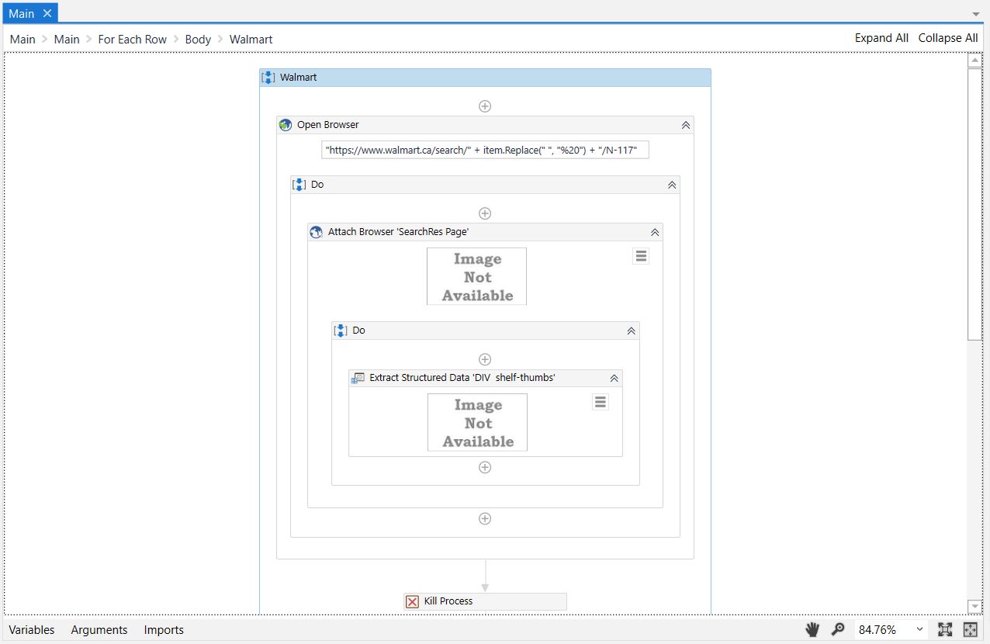
Task: Click Collapse All
Action: (x=948, y=38)
